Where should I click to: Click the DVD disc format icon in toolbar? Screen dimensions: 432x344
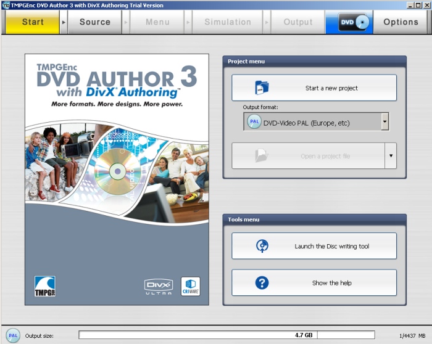tap(354, 22)
